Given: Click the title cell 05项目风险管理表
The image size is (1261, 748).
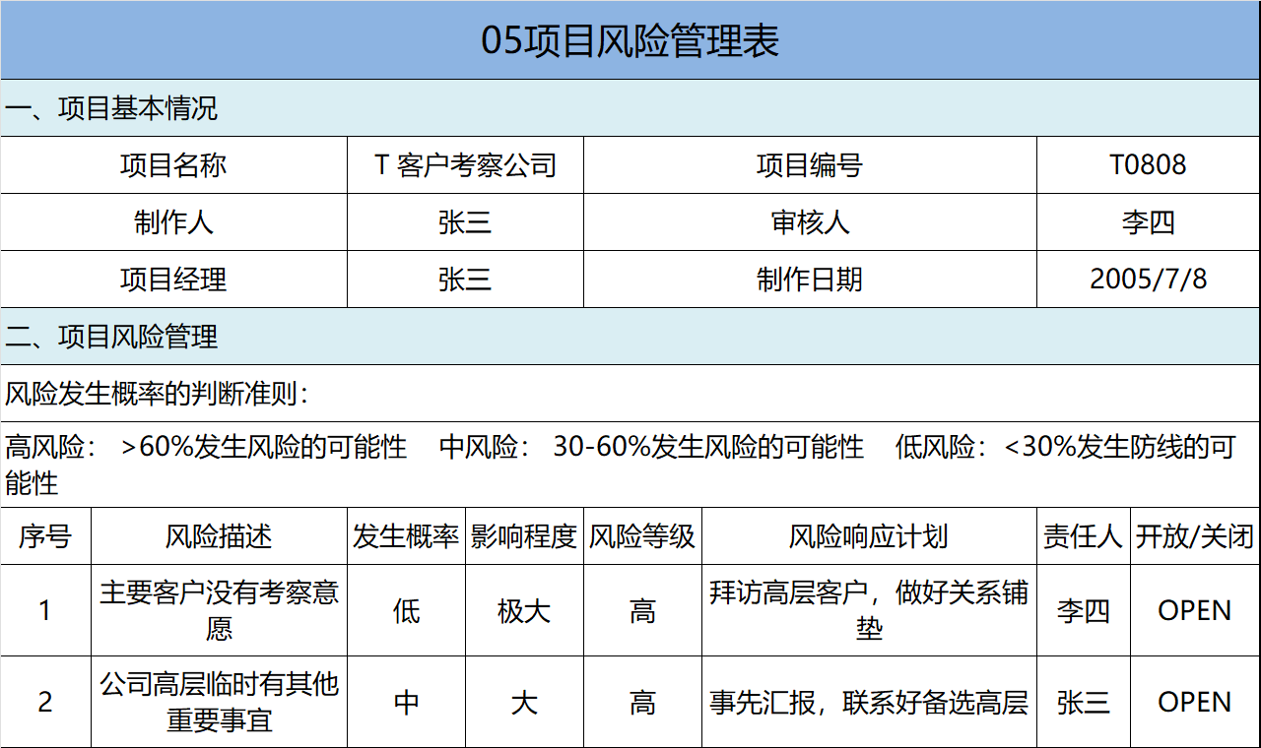Looking at the screenshot, I should [x=630, y=40].
